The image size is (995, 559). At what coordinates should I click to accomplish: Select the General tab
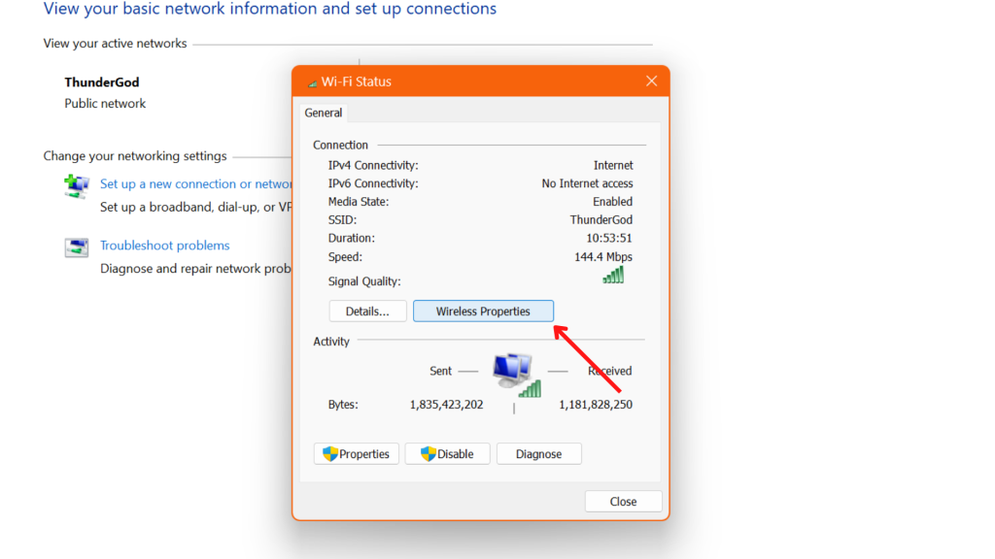click(x=323, y=113)
